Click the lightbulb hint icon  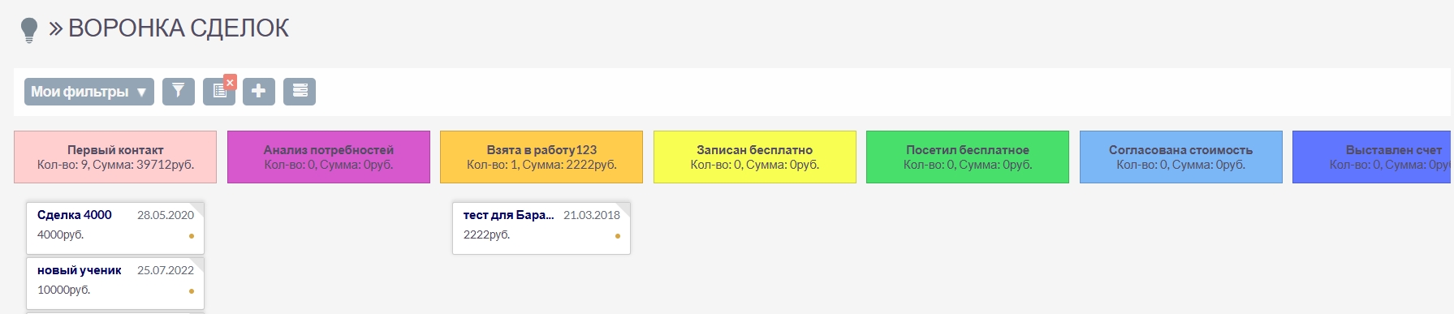point(29,30)
